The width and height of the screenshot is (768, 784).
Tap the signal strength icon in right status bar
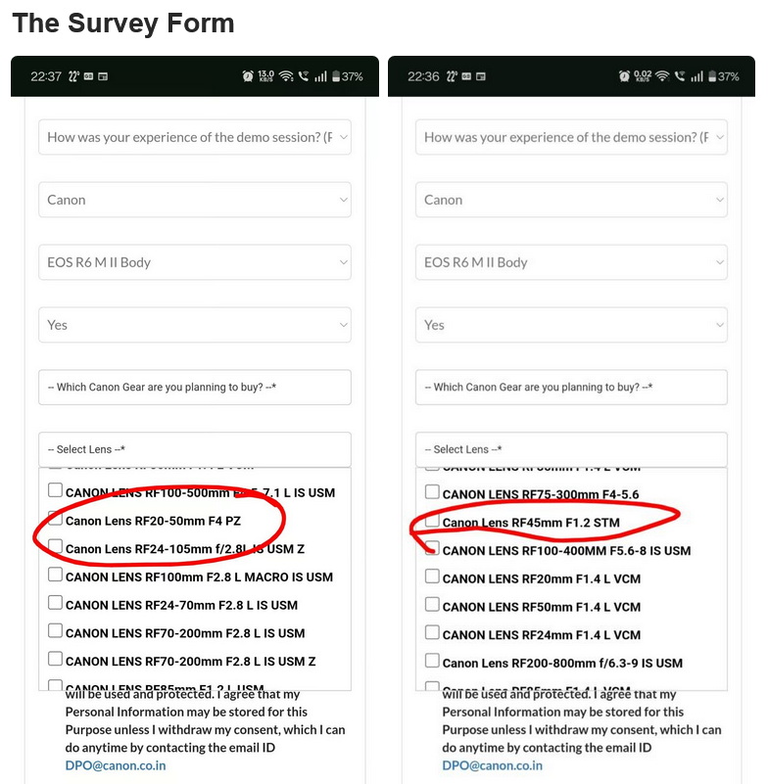696,76
